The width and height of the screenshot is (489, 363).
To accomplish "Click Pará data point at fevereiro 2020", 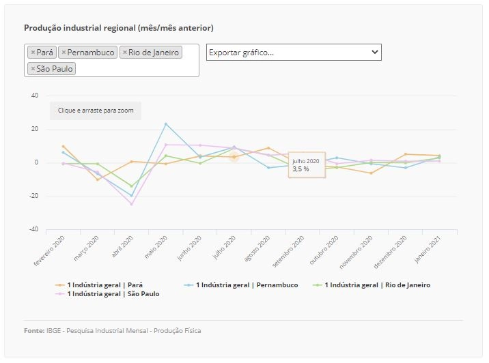I will 64,146.
